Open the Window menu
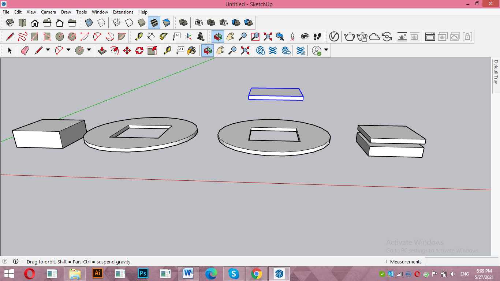Screen dimensions: 500x281 (100, 12)
